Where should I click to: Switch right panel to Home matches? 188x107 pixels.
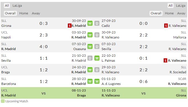169,13
